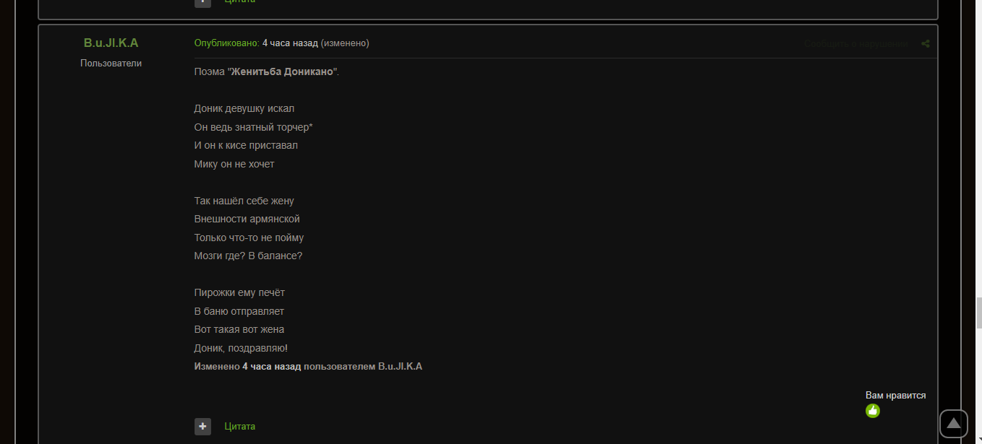The width and height of the screenshot is (982, 444).
Task: Click the plus icon on the upper quote bar
Action: [202, 2]
